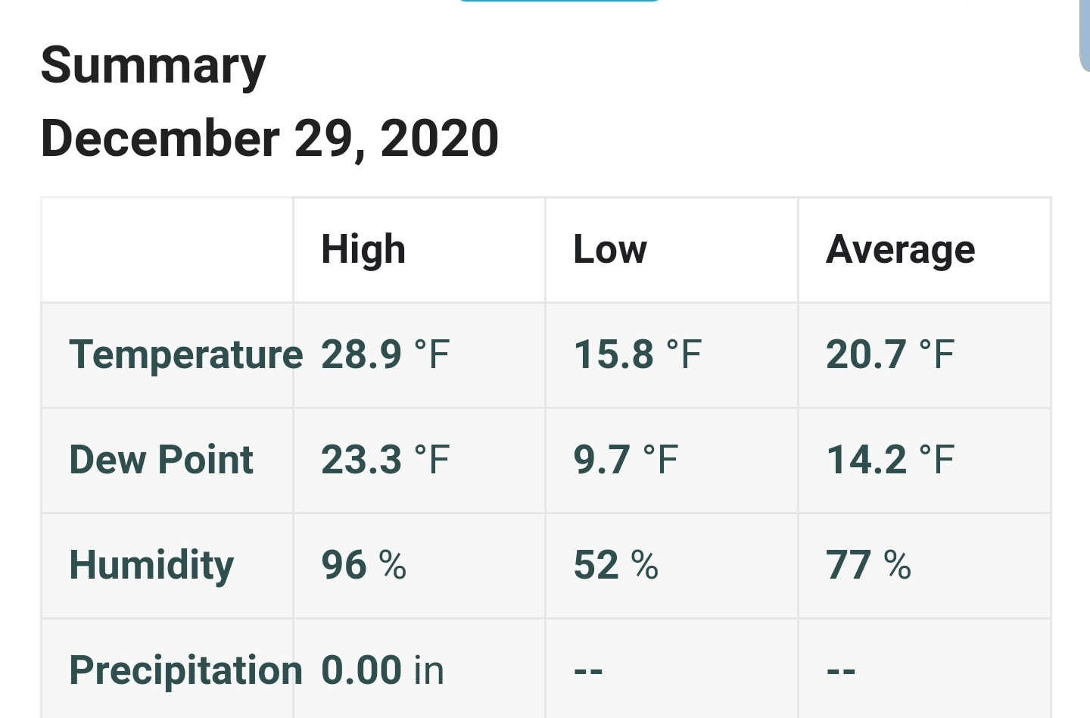Click the Precipitation row label
This screenshot has width=1090, height=718.
185,670
